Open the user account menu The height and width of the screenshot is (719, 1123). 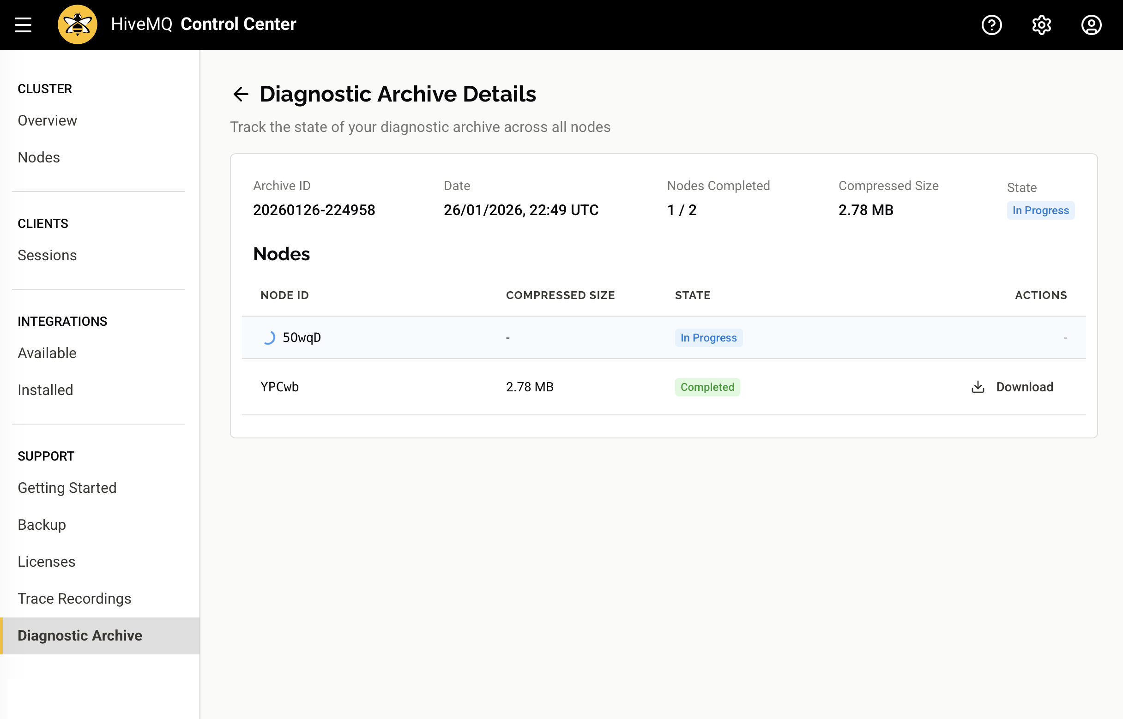(x=1092, y=25)
